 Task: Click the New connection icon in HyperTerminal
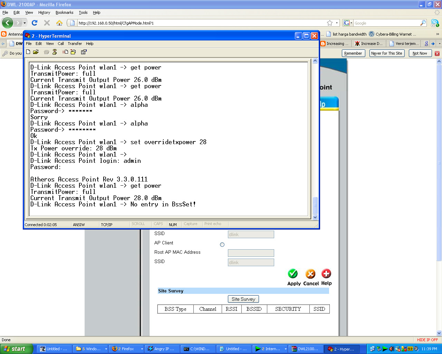28,52
